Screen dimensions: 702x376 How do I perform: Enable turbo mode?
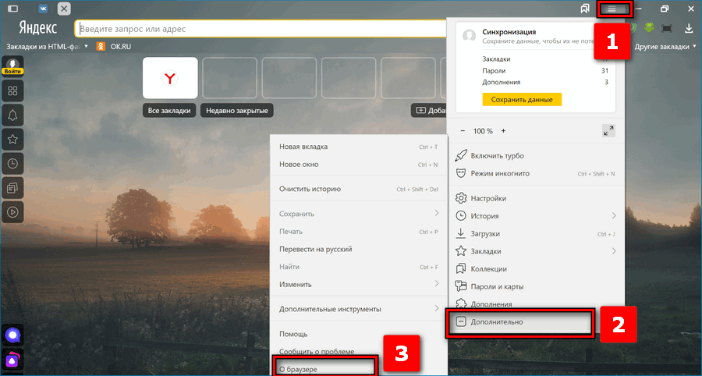click(497, 155)
